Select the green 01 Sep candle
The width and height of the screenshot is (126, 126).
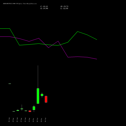[x=34, y=108]
